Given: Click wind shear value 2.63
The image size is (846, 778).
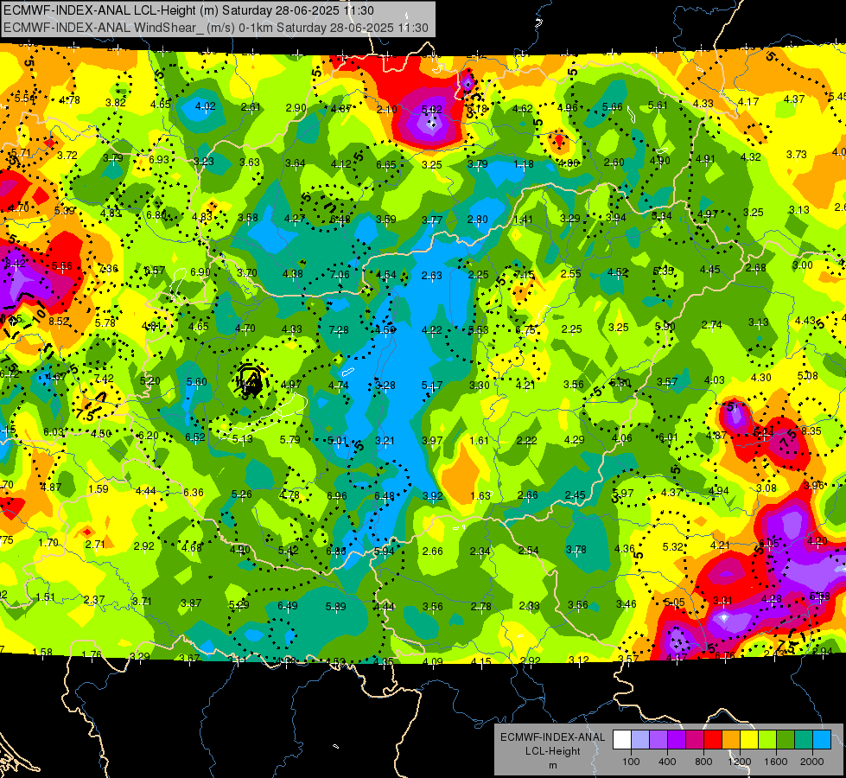Looking at the screenshot, I should (431, 276).
